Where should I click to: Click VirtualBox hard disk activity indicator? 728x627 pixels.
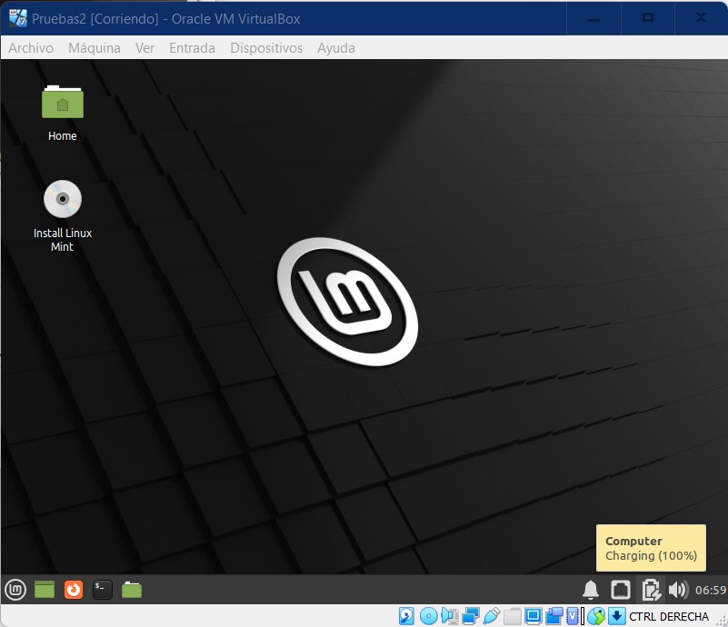click(x=406, y=617)
